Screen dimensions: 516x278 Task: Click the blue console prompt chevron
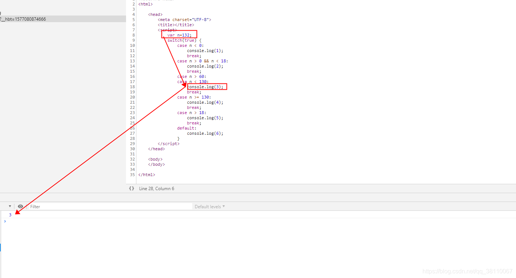[x=5, y=221]
